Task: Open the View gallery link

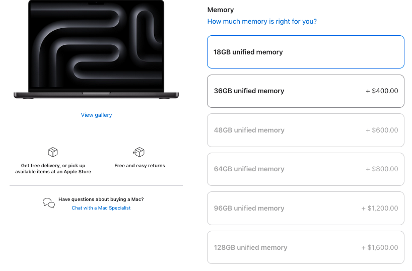Action: [x=96, y=115]
